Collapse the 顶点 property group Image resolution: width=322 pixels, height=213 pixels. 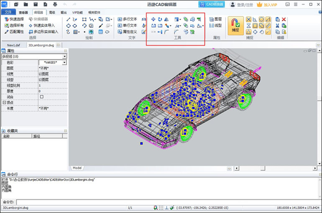tap(4, 102)
